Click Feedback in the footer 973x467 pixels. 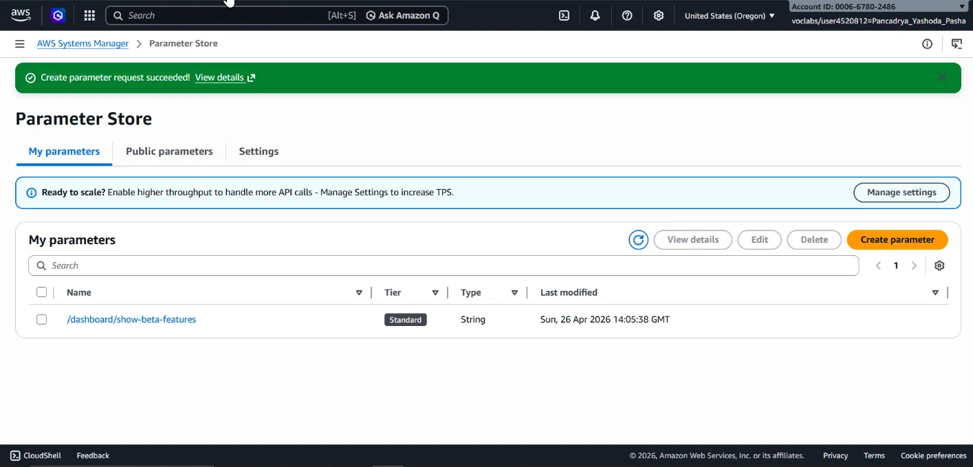[x=93, y=455]
